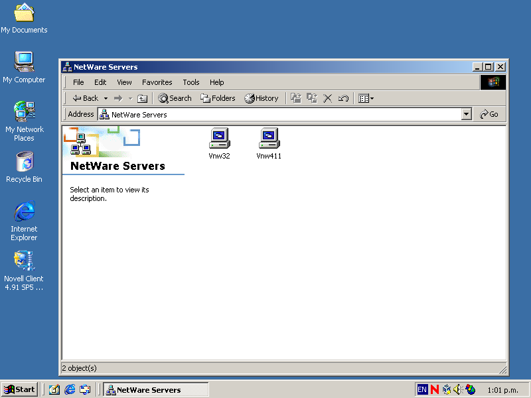Click the Undo toolbar icon

(x=343, y=98)
